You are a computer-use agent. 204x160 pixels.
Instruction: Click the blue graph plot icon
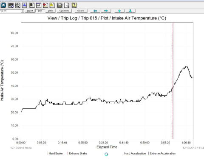click(24, 6)
